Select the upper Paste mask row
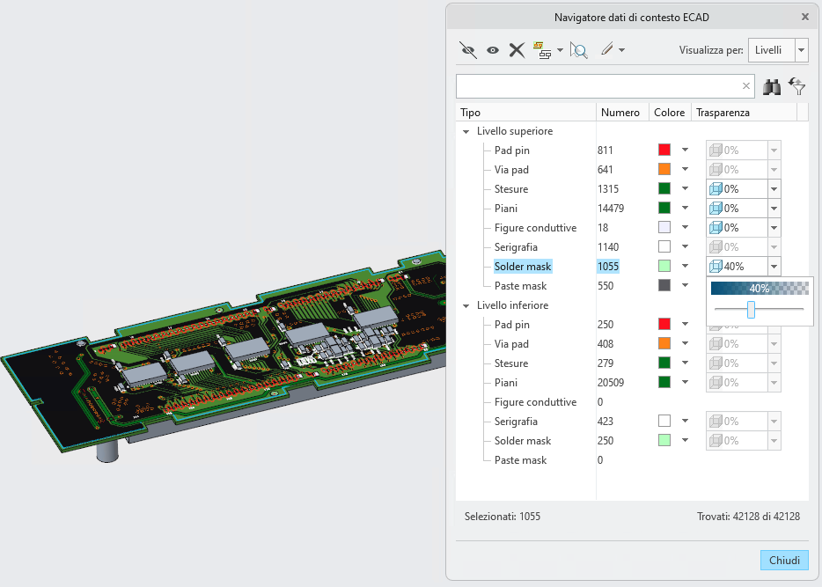The height and width of the screenshot is (587, 822). click(x=520, y=286)
